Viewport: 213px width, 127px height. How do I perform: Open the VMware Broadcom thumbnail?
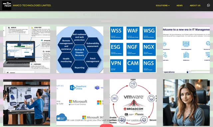point(133,103)
